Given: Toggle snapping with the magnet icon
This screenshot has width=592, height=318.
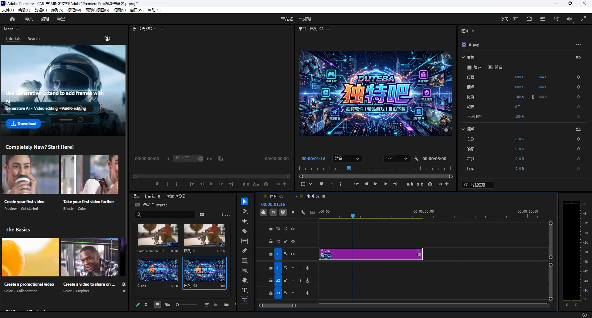Looking at the screenshot, I should point(273,212).
